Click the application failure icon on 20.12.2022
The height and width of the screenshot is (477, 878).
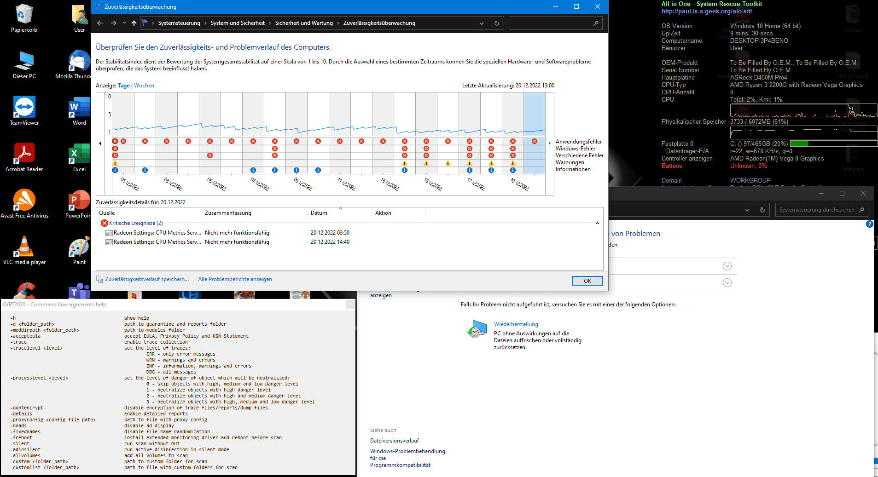coord(535,141)
